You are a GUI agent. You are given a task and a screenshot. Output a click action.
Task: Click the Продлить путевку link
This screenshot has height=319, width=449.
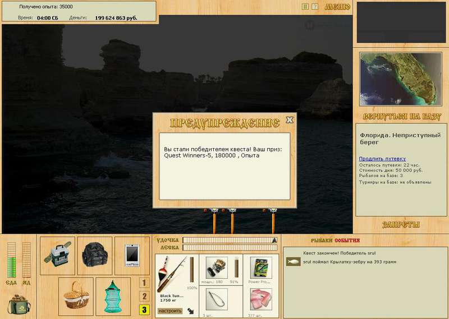click(x=382, y=159)
